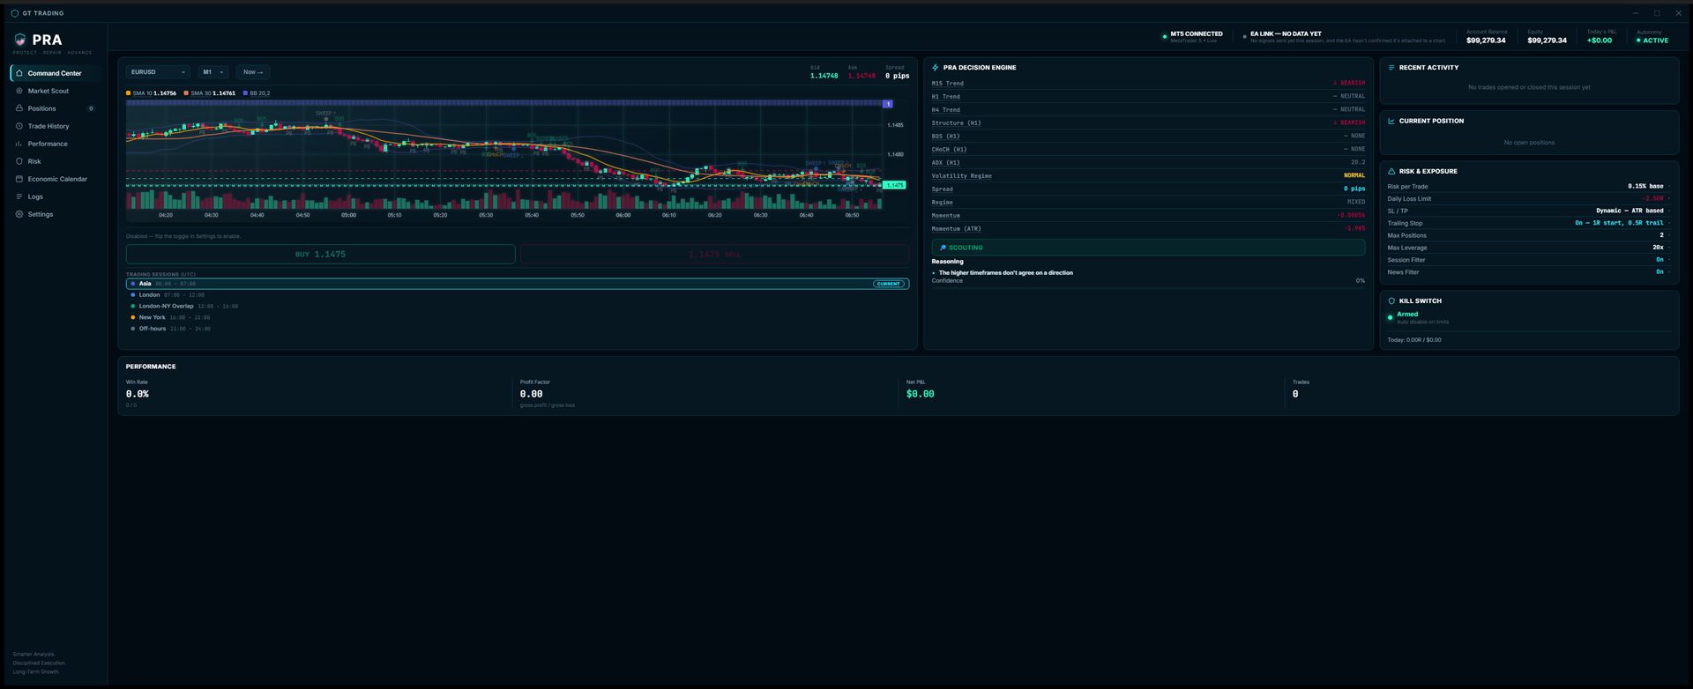The image size is (1693, 689).
Task: Click the Command Center home icon
Action: [x=19, y=73]
